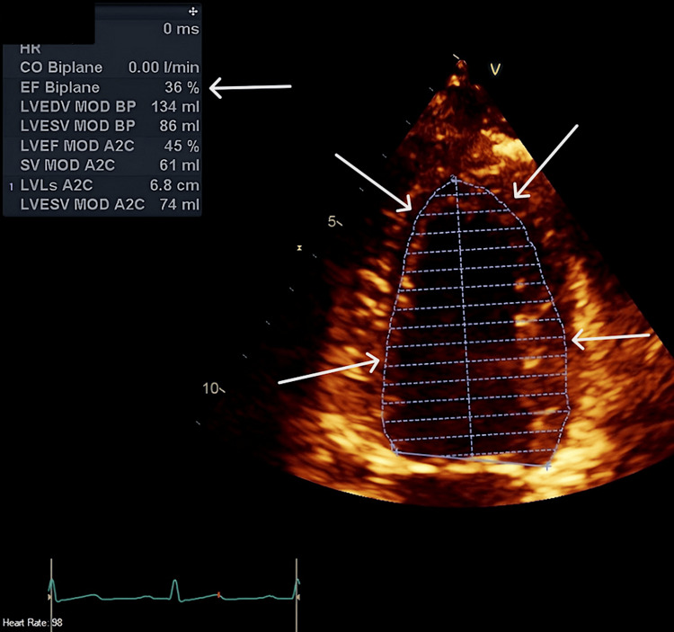Image resolution: width=674 pixels, height=632 pixels.
Task: Click the orange 'V' probe orientation marker
Action: point(495,69)
